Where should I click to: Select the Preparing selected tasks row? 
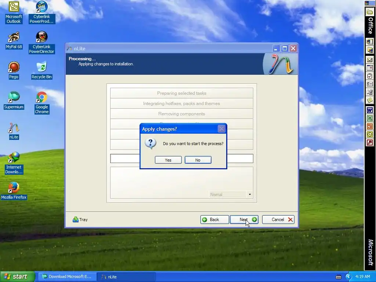(x=181, y=93)
